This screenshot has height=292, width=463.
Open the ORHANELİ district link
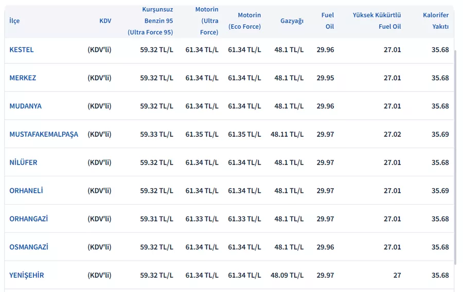click(x=26, y=191)
